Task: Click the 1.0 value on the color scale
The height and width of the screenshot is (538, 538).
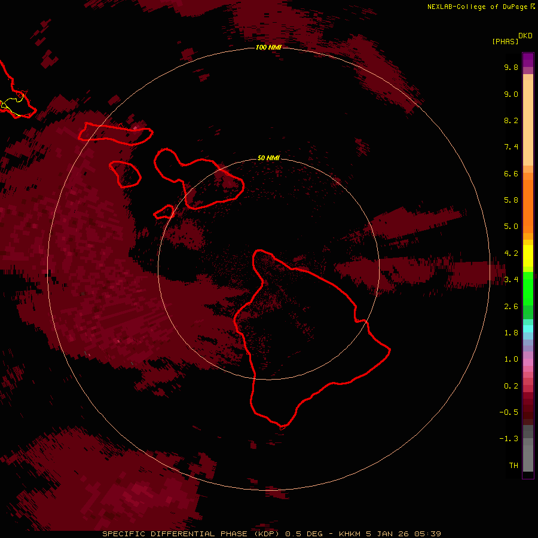Action: click(x=511, y=359)
